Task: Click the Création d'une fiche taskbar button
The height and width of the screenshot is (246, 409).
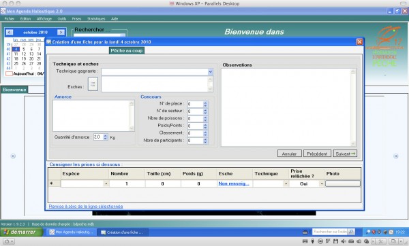Action: tap(123, 232)
